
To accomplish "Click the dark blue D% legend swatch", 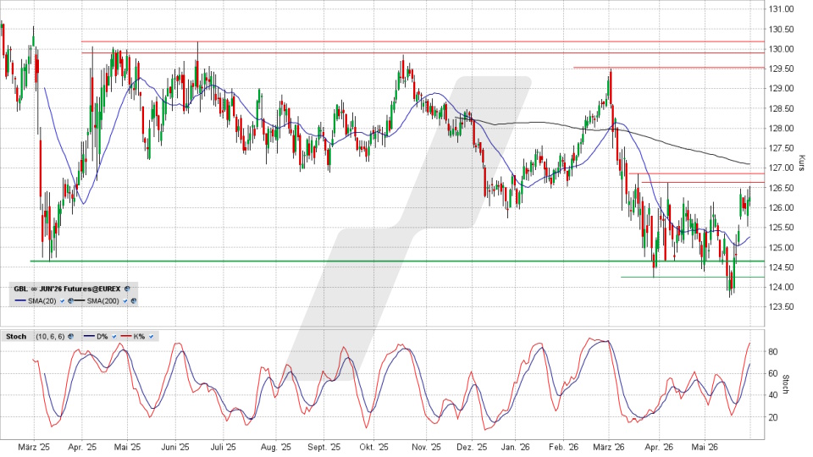I will click(89, 336).
